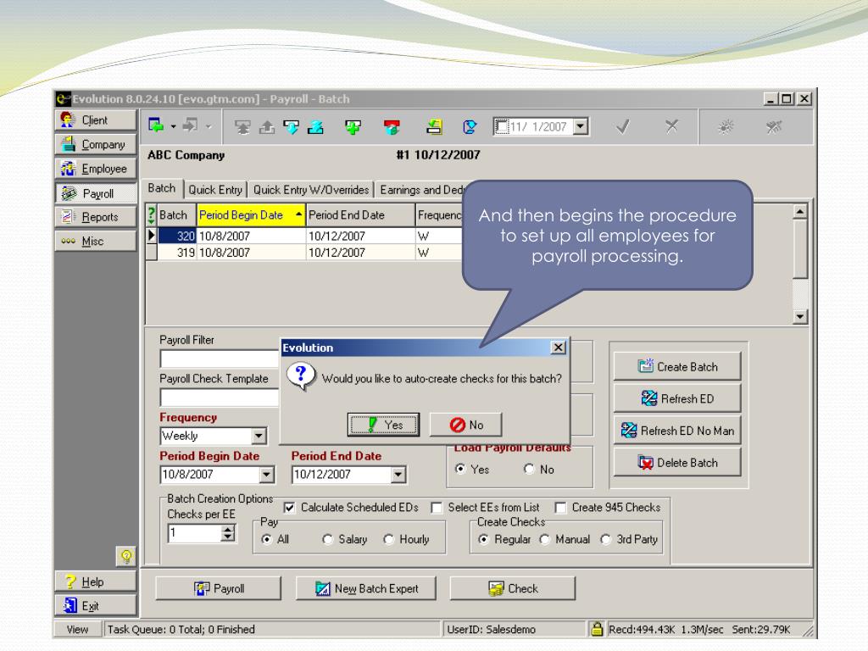The image size is (868, 651).
Task: Sort by Period Begin Date column header
Action: pos(251,214)
